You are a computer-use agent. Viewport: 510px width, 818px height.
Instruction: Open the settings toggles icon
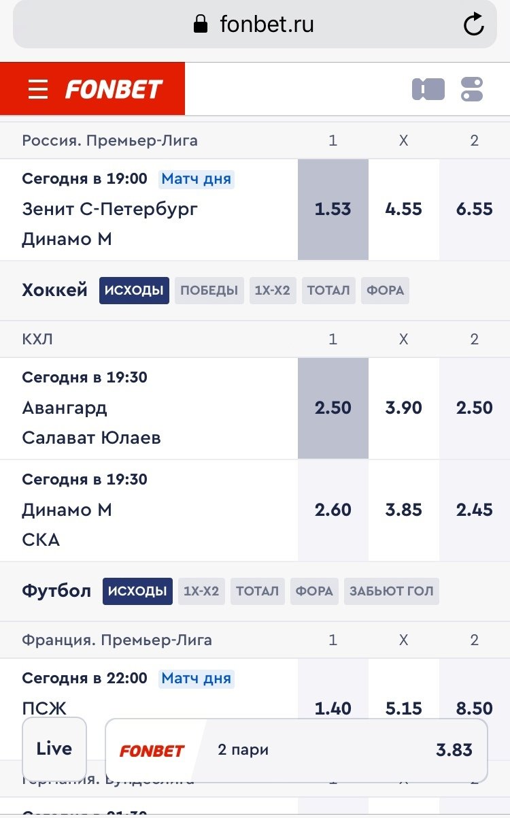[x=471, y=89]
